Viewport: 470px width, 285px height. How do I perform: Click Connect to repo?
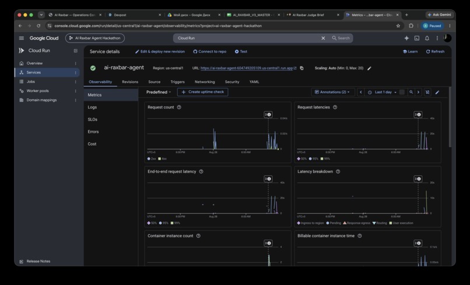tap(209, 51)
